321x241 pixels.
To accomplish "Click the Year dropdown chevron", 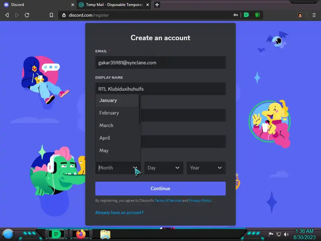I will pos(220,168).
